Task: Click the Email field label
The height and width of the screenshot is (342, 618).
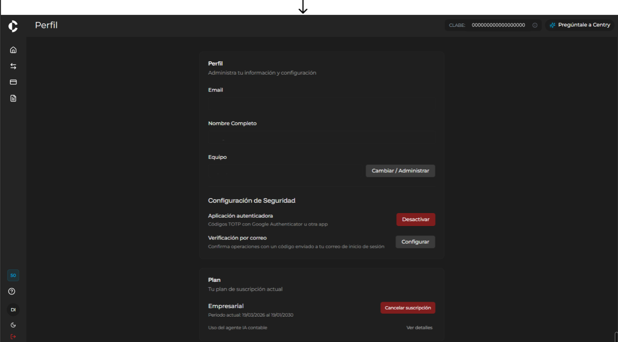Action: point(216,90)
